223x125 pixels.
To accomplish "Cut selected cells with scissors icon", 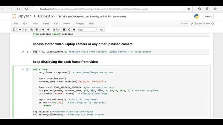I will point(26,30).
